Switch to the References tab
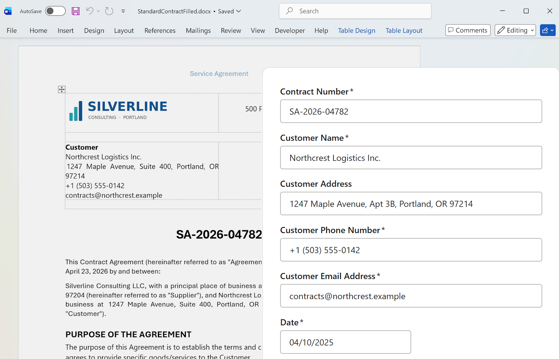This screenshot has width=559, height=359. click(x=160, y=31)
